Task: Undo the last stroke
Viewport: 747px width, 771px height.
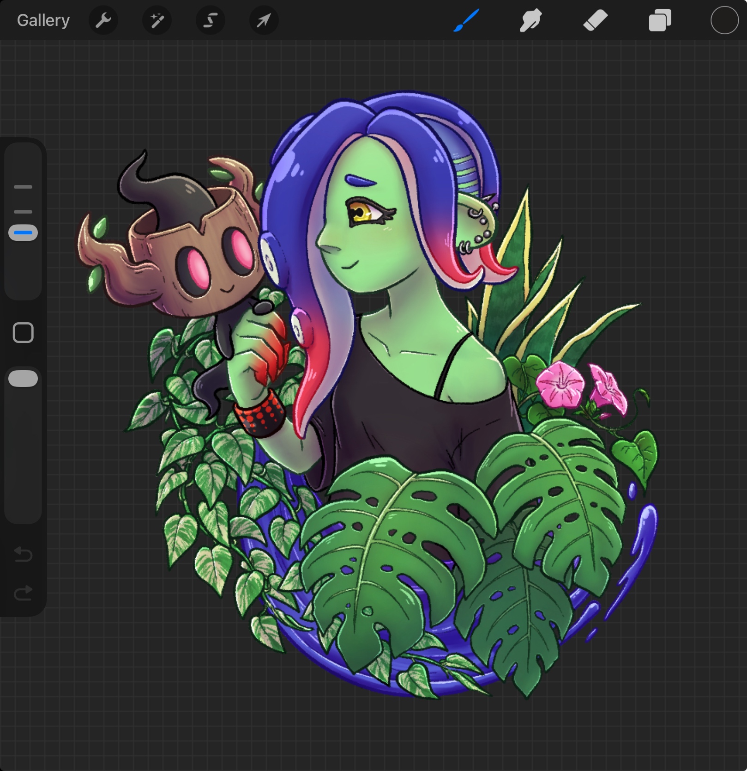Action: (x=23, y=553)
